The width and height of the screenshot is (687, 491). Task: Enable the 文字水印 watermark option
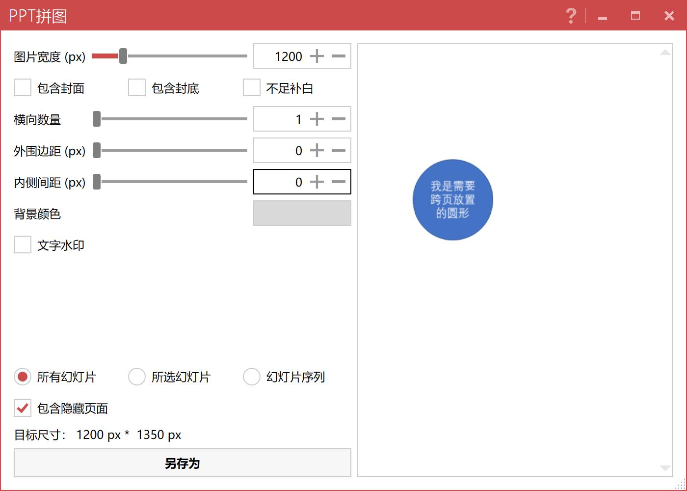pyautogui.click(x=22, y=245)
